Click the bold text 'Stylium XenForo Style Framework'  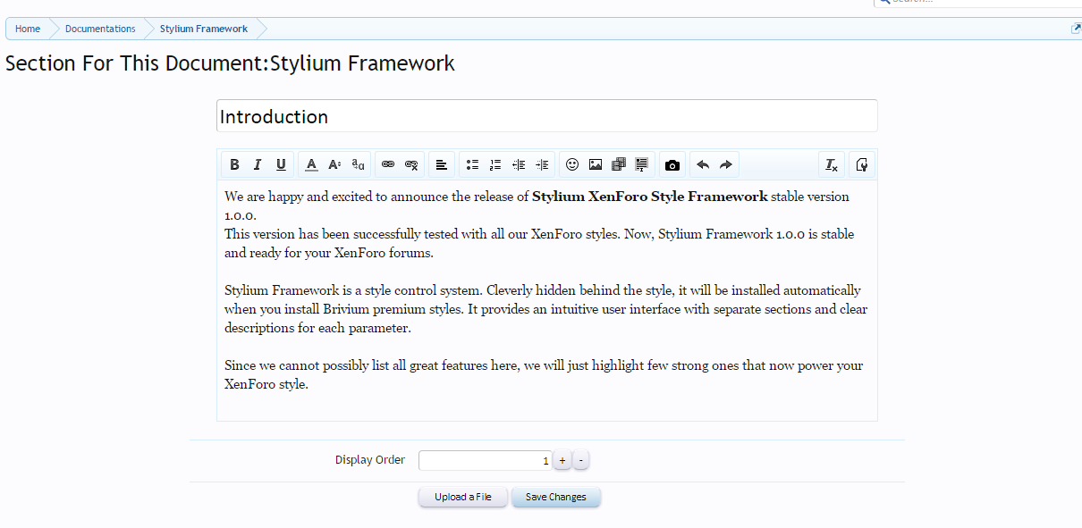click(x=650, y=197)
